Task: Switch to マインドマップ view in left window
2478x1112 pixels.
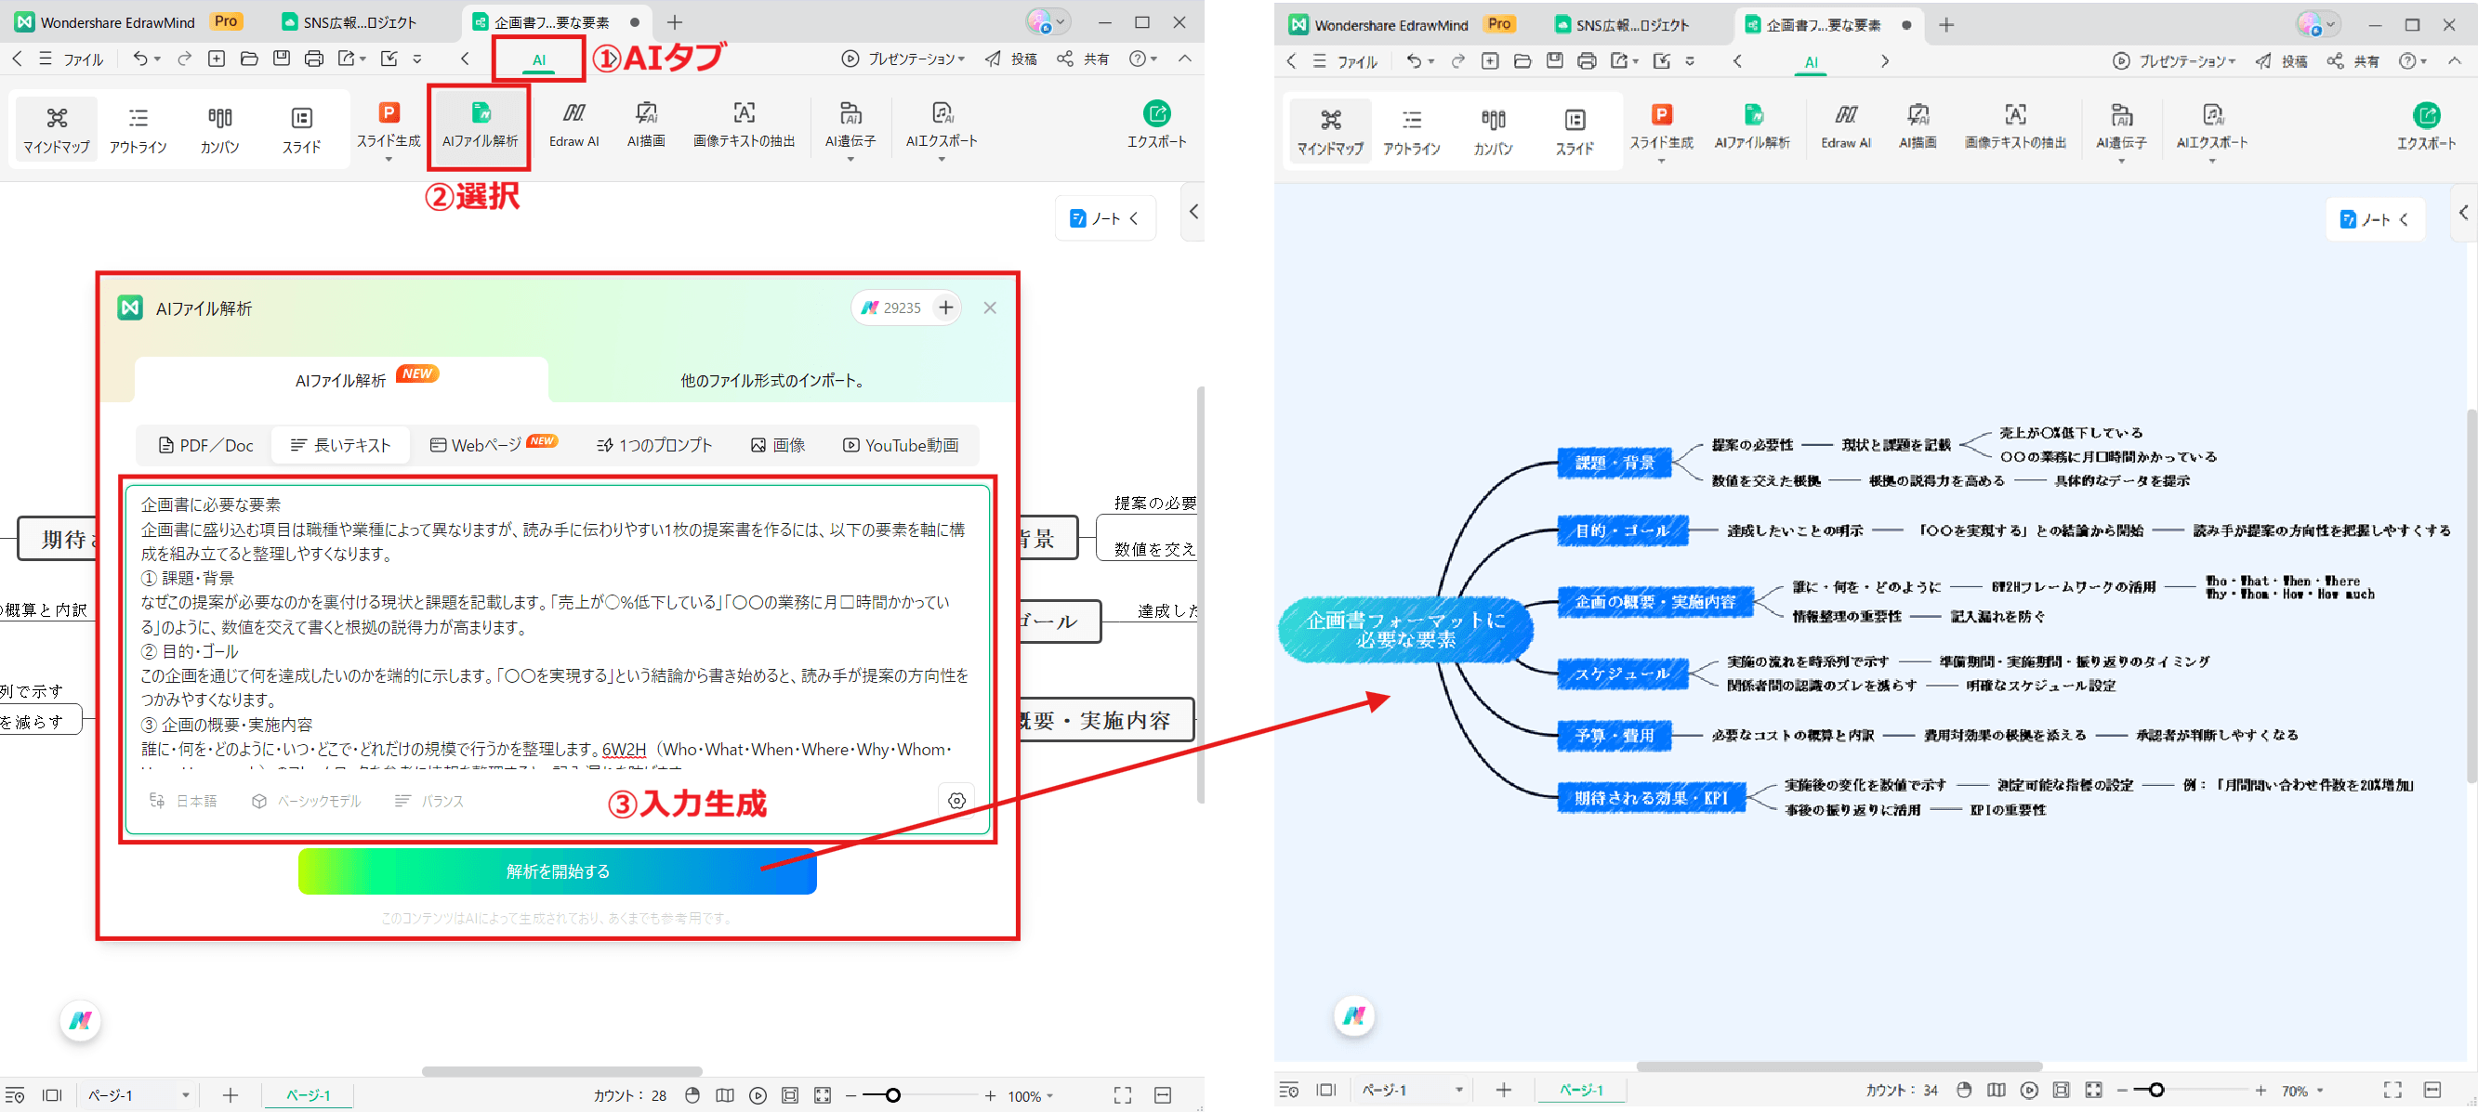Action: click(57, 129)
